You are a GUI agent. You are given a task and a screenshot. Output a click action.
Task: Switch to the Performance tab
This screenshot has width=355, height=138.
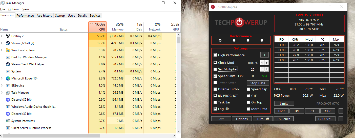(25, 15)
